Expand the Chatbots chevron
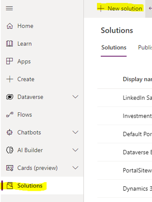The image size is (152, 202). (75, 132)
